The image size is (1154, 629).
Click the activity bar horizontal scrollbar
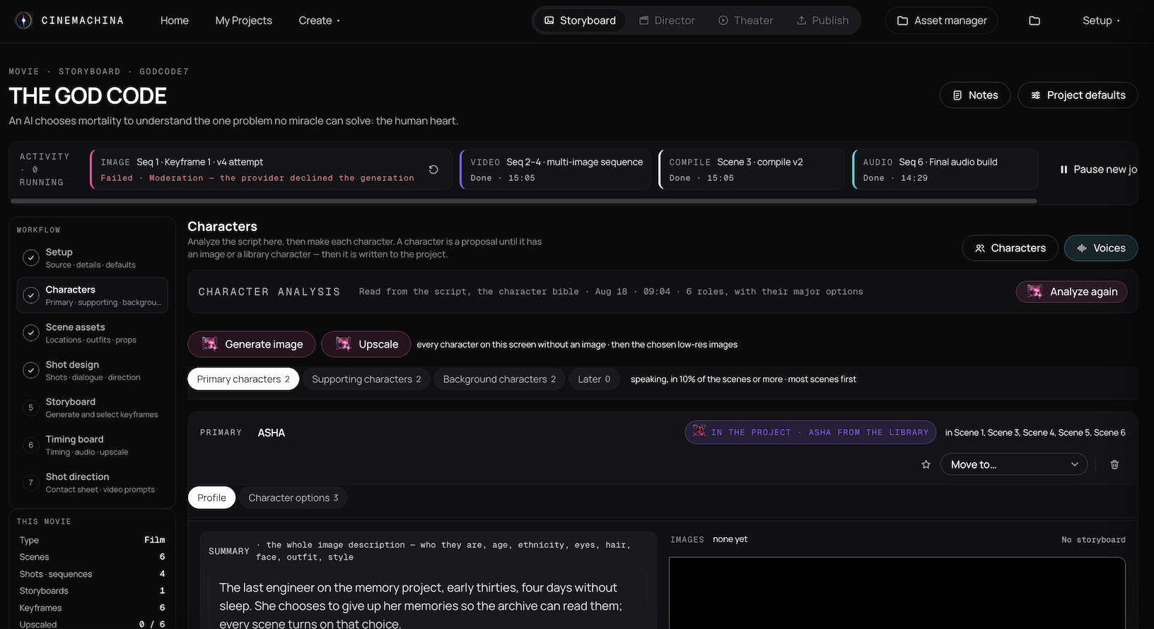point(524,201)
